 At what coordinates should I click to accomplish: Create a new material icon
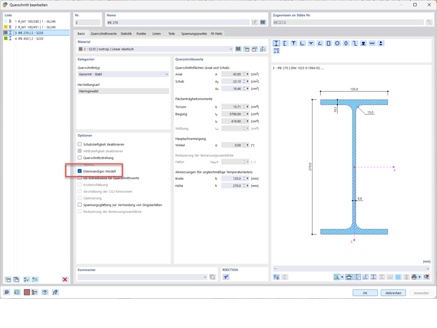(x=246, y=49)
